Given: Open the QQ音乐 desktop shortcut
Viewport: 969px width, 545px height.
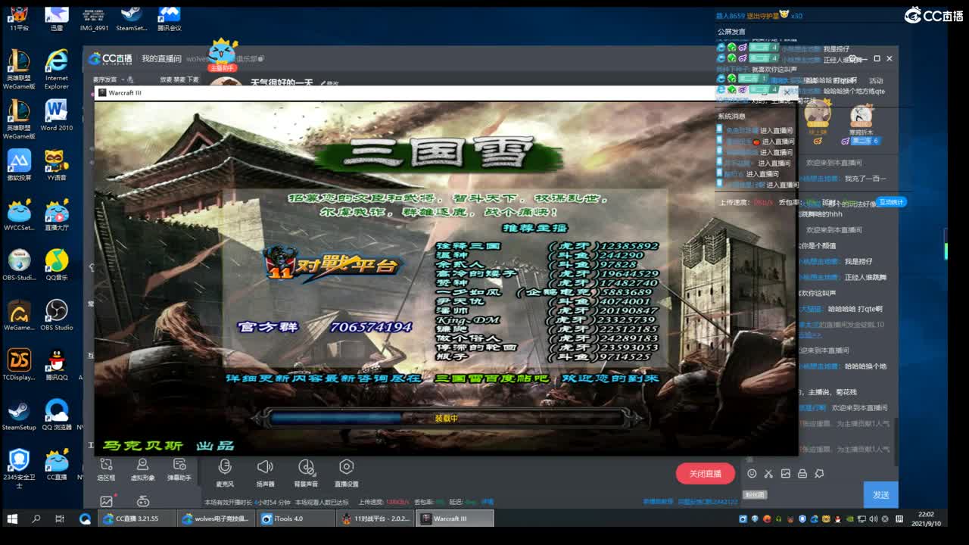Looking at the screenshot, I should tap(57, 265).
